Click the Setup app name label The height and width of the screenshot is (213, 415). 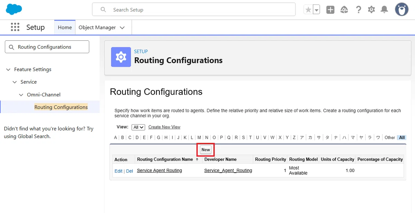pyautogui.click(x=36, y=27)
